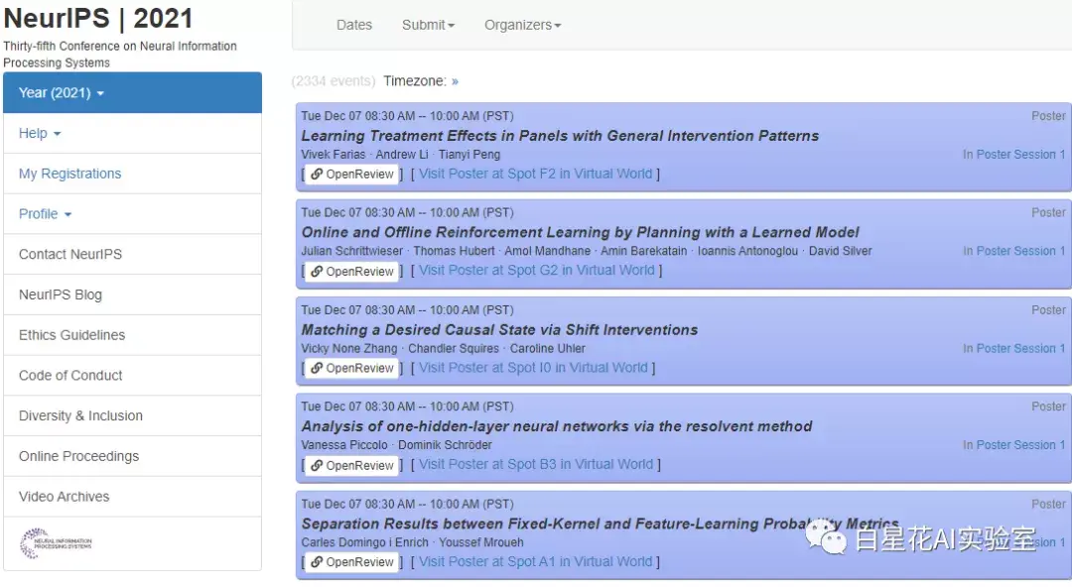View the Code of Conduct page
1072x587 pixels.
69,375
